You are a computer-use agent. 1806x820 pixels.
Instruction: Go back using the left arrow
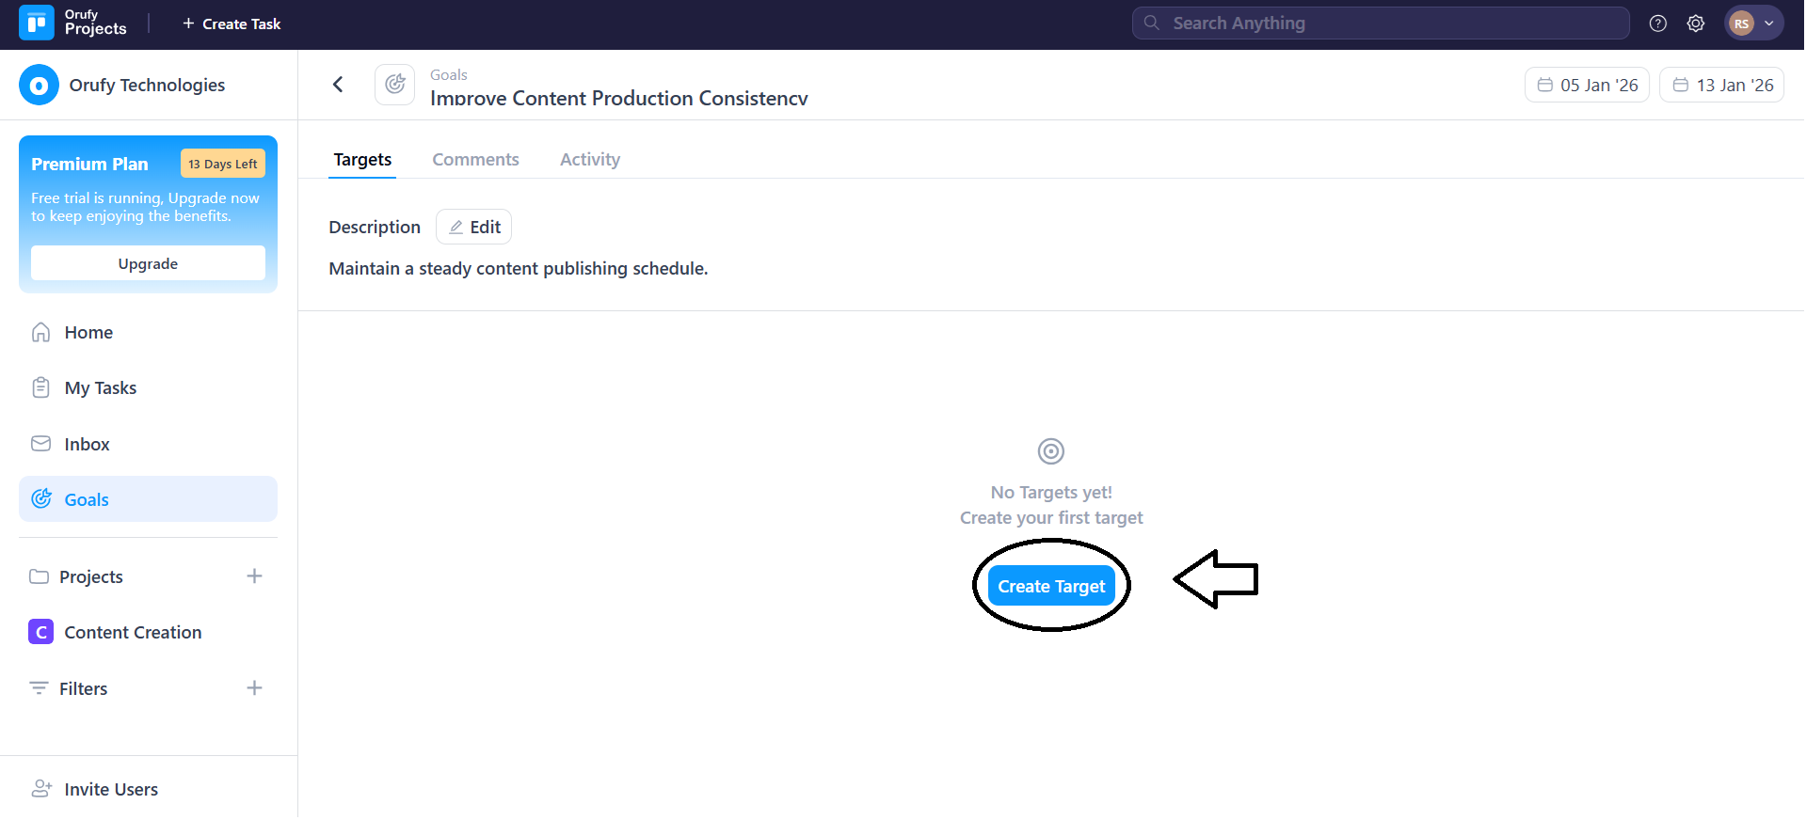[338, 85]
